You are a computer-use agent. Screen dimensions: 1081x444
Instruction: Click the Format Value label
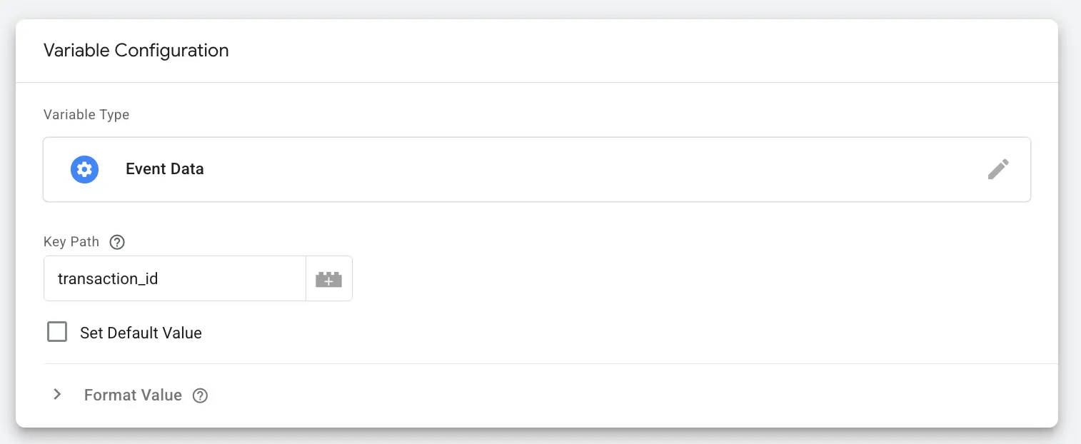(133, 395)
